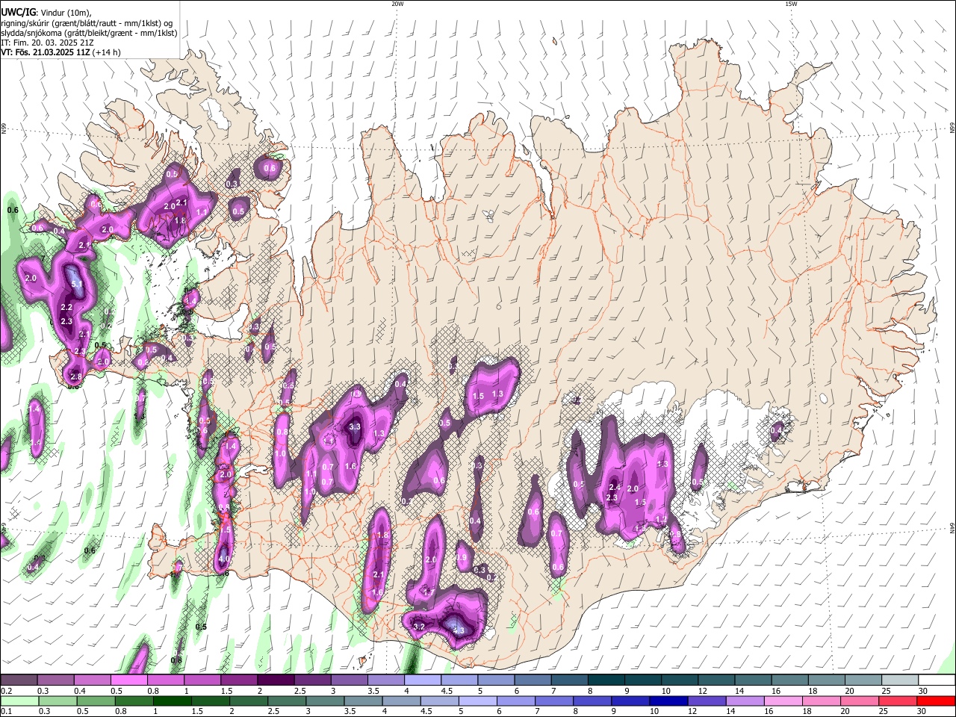Screen dimensions: 956x717
Task: Click the dark teal swatch between 8 and 9
Action: 606,680
